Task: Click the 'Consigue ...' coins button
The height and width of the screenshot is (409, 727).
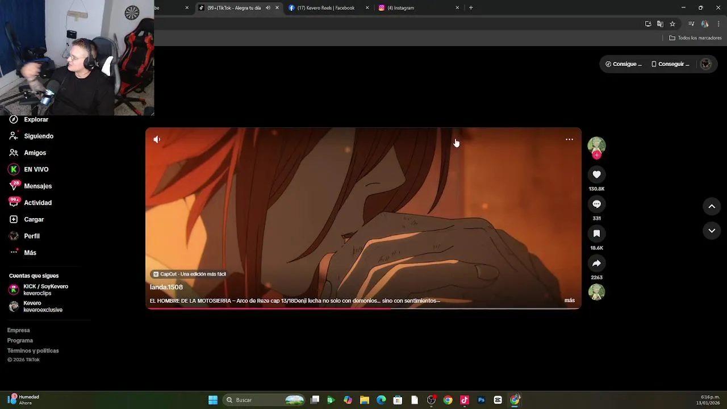Action: 624,64
